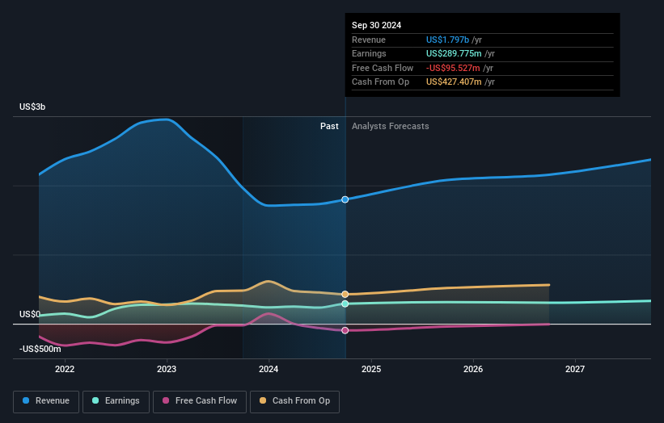The height and width of the screenshot is (423, 664).
Task: Click the Free Cash Flow label in tooltip
Action: tap(383, 68)
